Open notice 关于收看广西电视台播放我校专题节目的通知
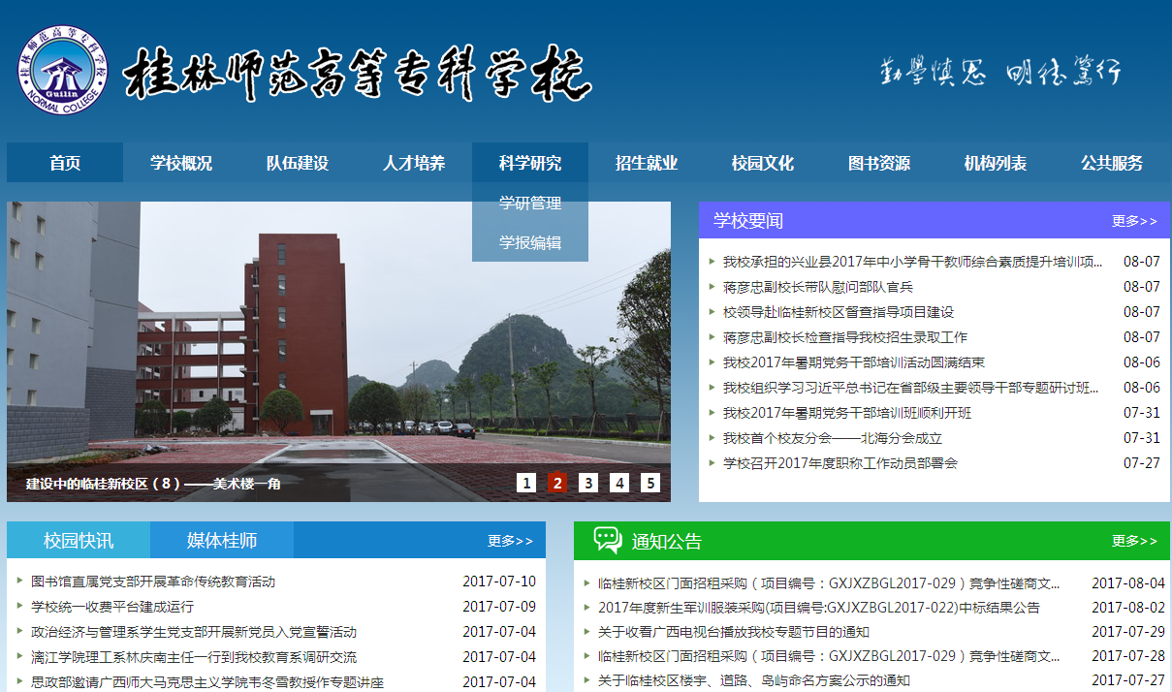This screenshot has height=692, width=1172. click(x=733, y=632)
